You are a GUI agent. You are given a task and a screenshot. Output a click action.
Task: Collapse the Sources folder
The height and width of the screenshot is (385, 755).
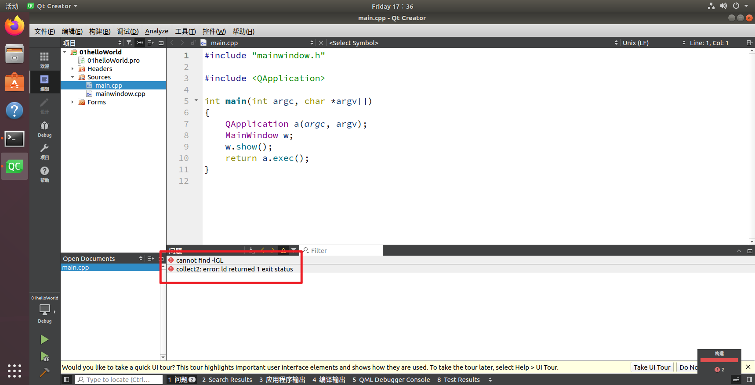click(x=73, y=77)
